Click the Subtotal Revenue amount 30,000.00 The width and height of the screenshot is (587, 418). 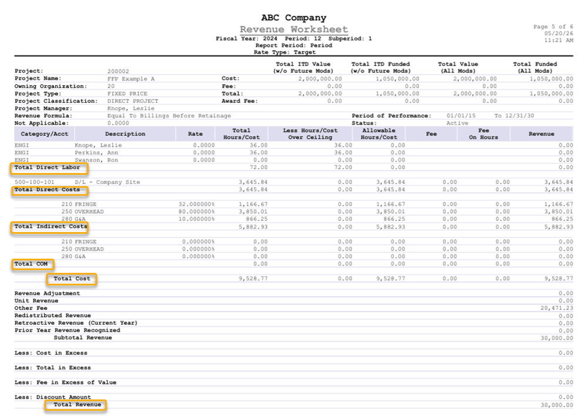pyautogui.click(x=556, y=338)
